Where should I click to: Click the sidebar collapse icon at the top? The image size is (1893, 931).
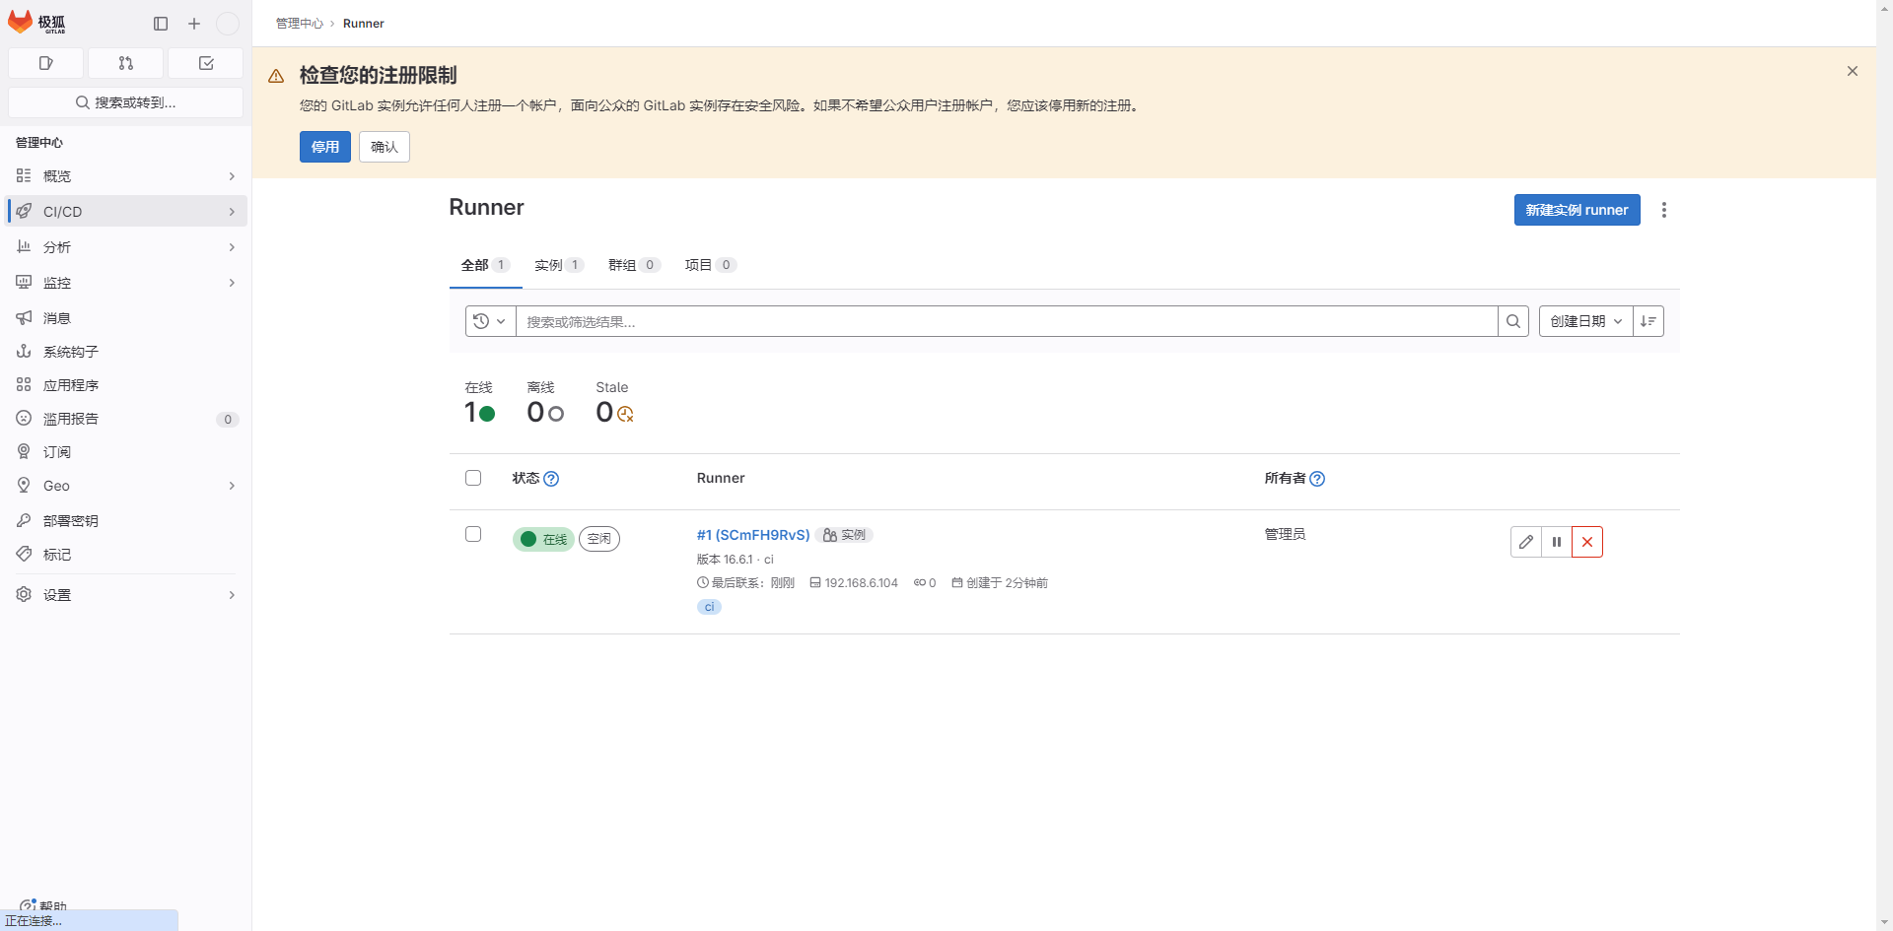point(161,24)
